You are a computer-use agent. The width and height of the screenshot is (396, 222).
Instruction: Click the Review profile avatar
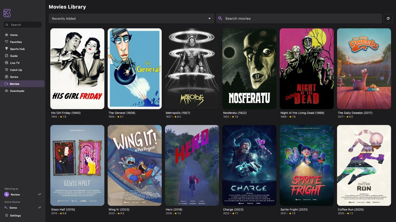coord(7,194)
